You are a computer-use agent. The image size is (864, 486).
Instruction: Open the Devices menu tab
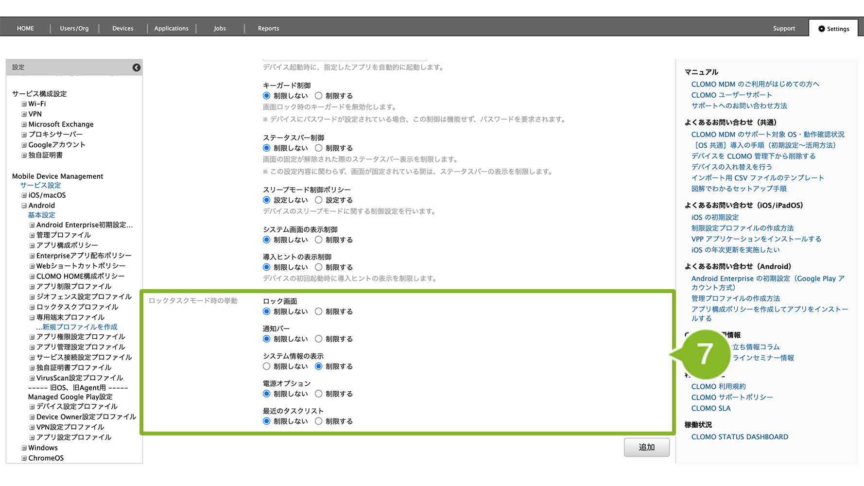[122, 29]
